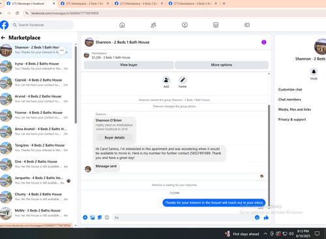Open MsMe 3 Beds 2 Baths House chat

36,213
